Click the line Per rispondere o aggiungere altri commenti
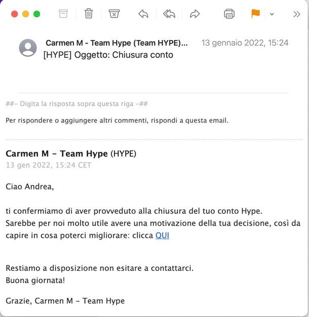 pos(117,121)
